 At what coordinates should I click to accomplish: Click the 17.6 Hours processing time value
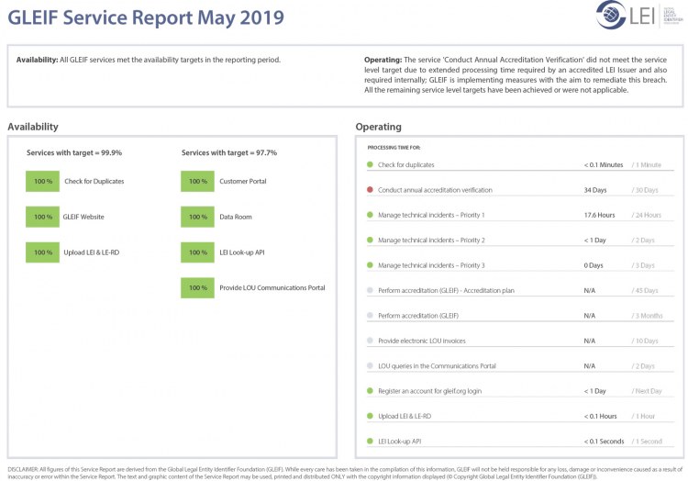[599, 215]
